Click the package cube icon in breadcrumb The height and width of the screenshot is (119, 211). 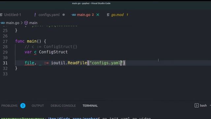coord(26,23)
